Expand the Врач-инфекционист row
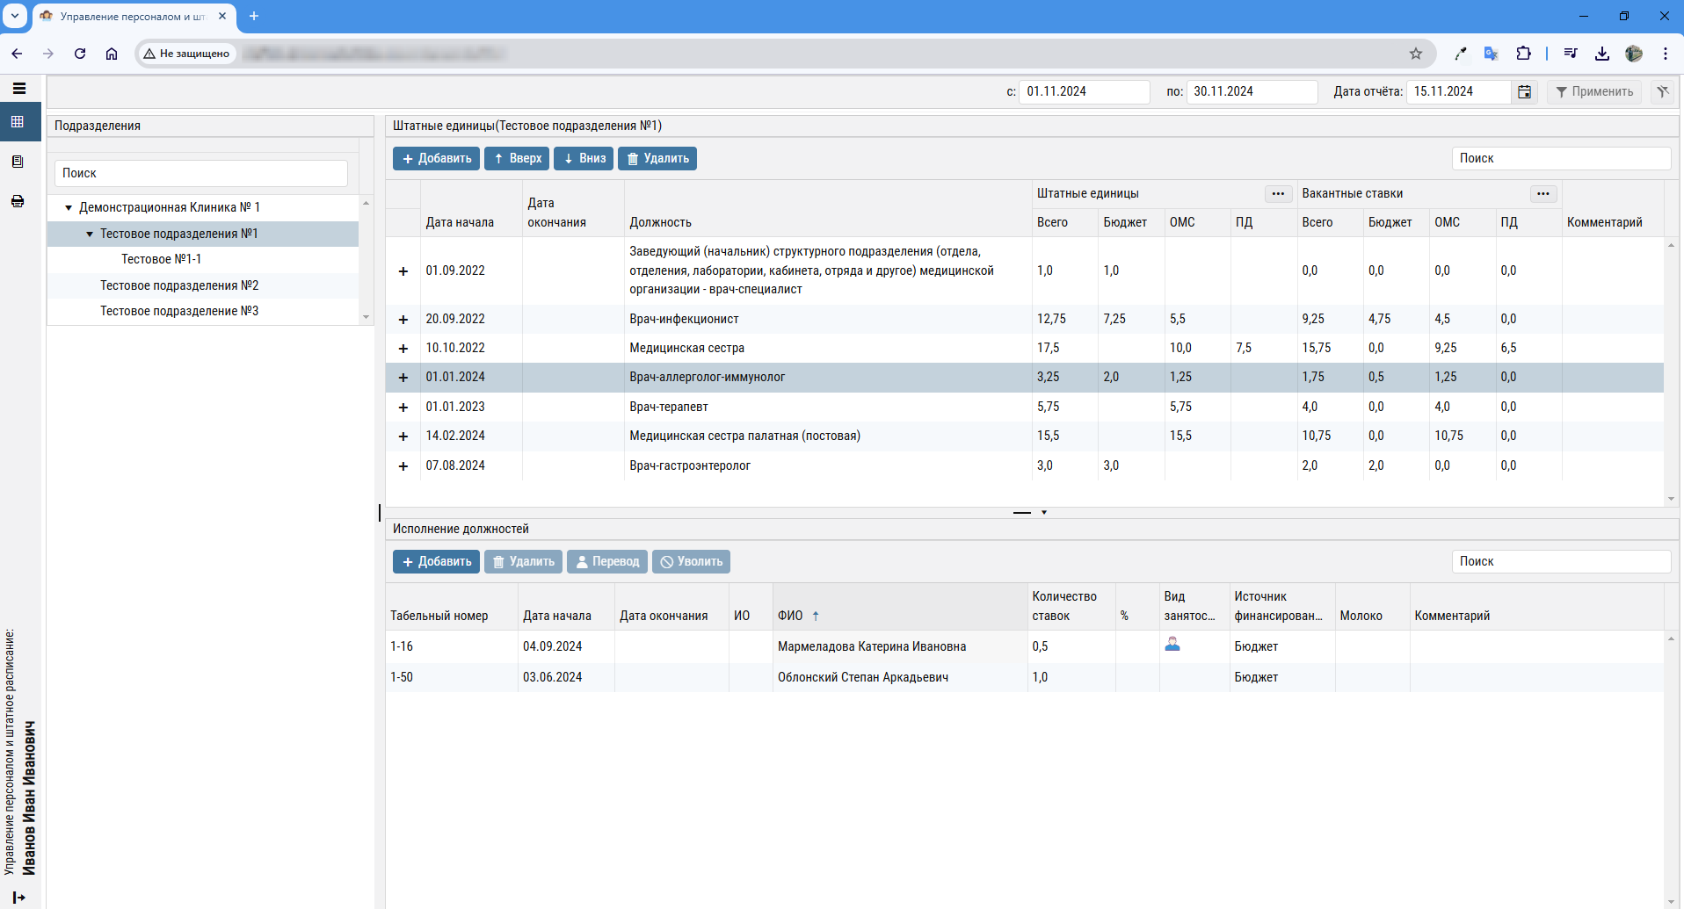 (403, 320)
